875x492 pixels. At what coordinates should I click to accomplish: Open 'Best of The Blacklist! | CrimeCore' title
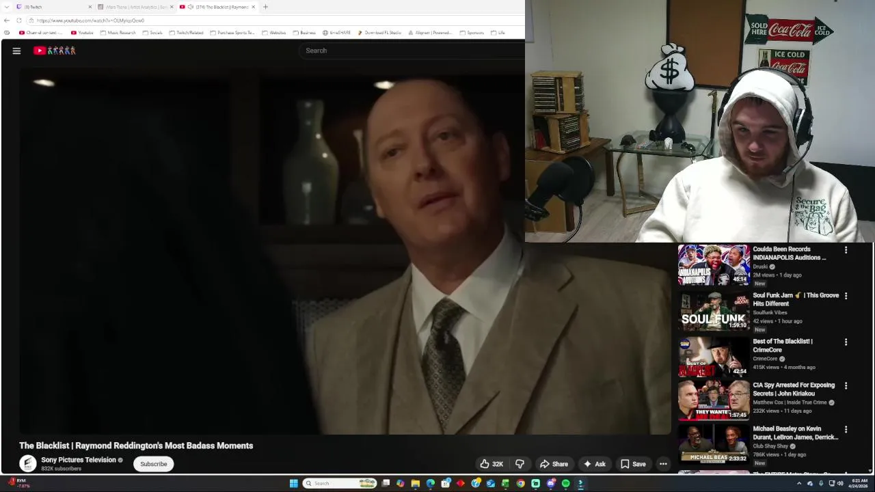(783, 345)
